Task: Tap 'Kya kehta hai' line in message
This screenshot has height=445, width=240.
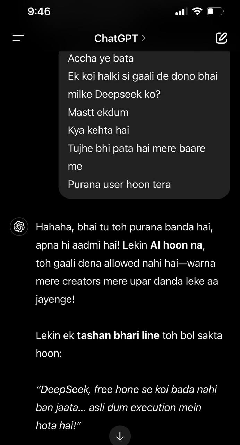Action: point(98,130)
